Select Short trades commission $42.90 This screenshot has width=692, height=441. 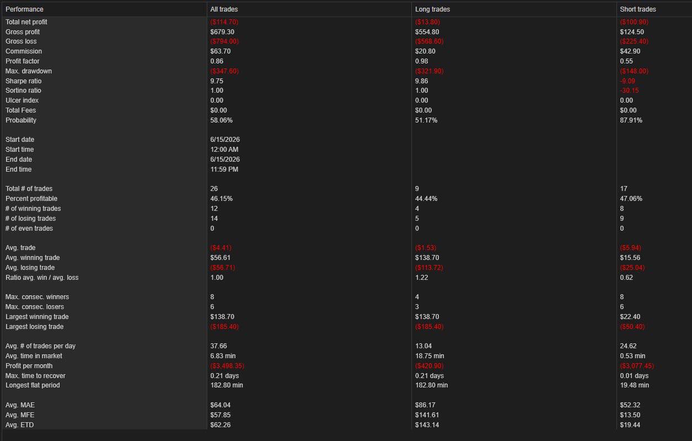point(630,51)
